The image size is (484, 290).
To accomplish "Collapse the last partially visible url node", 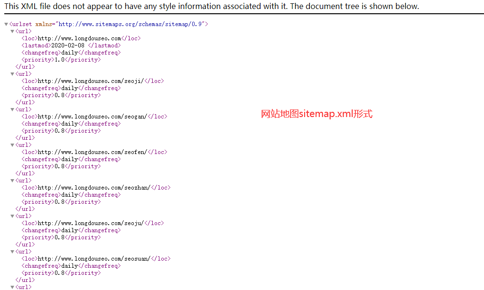I will 12,287.
